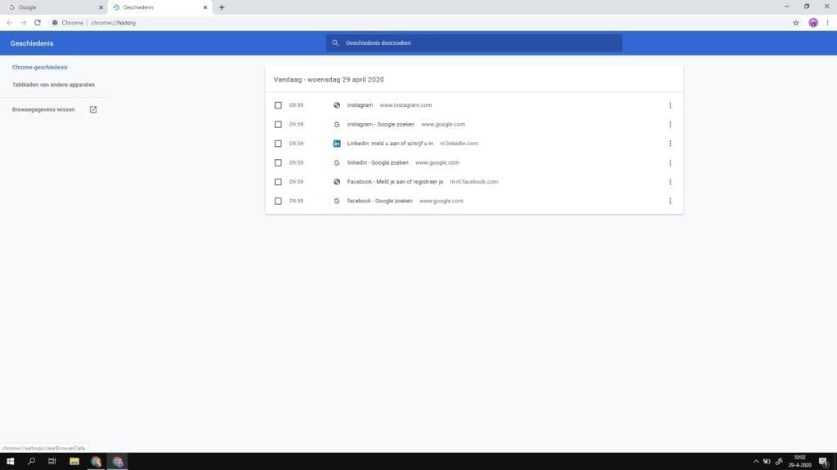Viewport: 837px width, 470px height.
Task: Click the external-link icon next to 'Browsegegevens wissen'
Action: (x=93, y=110)
